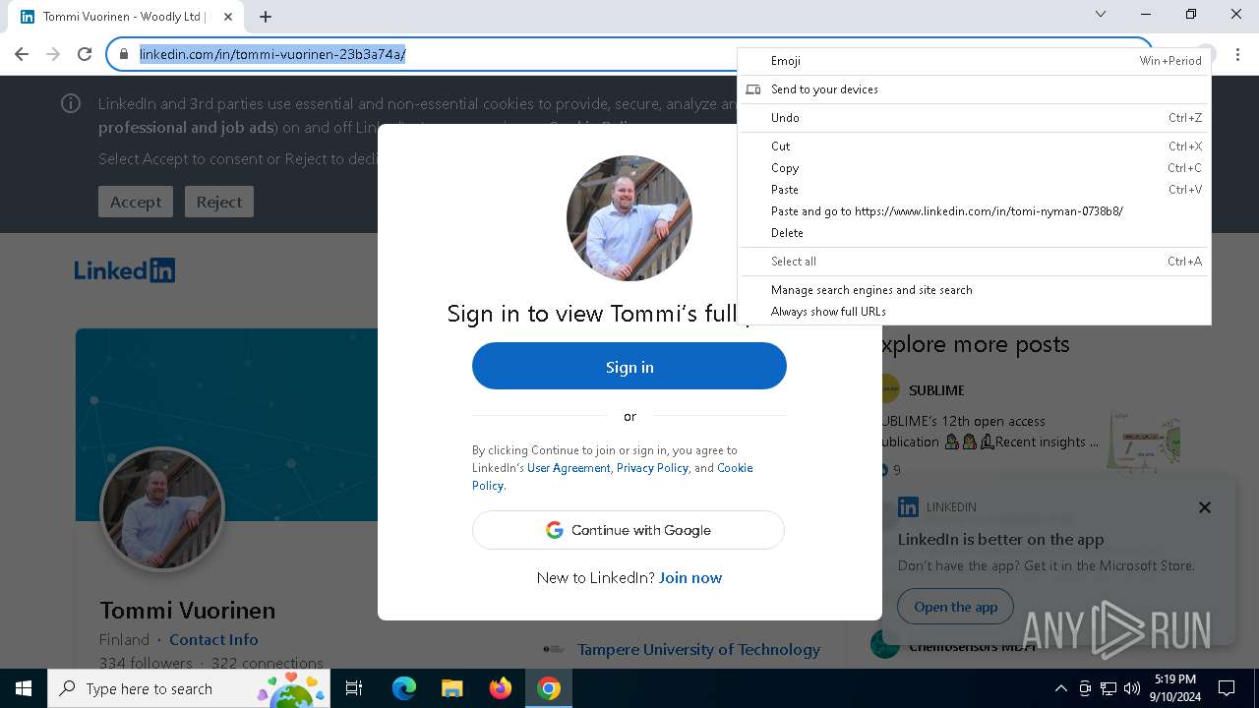
Task: Click the Chrome icon on the taskbar
Action: [x=549, y=688]
